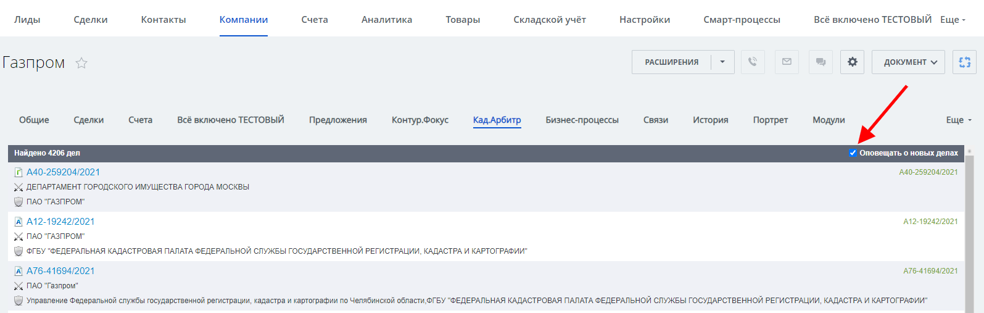The image size is (984, 313).
Task: Click the email envelope icon button
Action: [787, 62]
